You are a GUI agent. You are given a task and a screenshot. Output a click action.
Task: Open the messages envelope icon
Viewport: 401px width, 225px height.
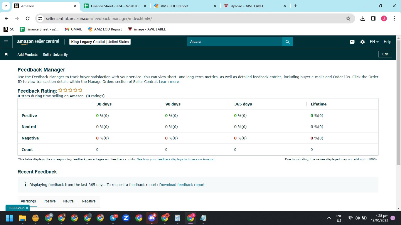352,42
